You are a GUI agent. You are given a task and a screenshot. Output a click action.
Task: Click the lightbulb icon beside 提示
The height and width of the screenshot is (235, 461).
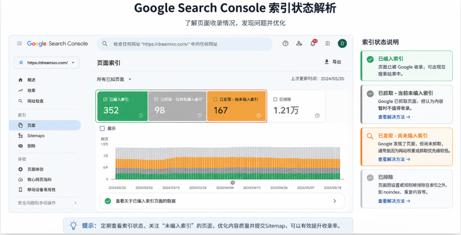click(73, 226)
